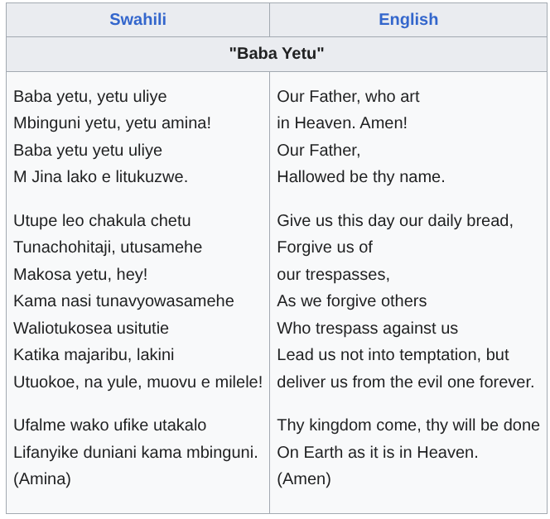Click "Give us this day our daily bread,"

point(395,221)
